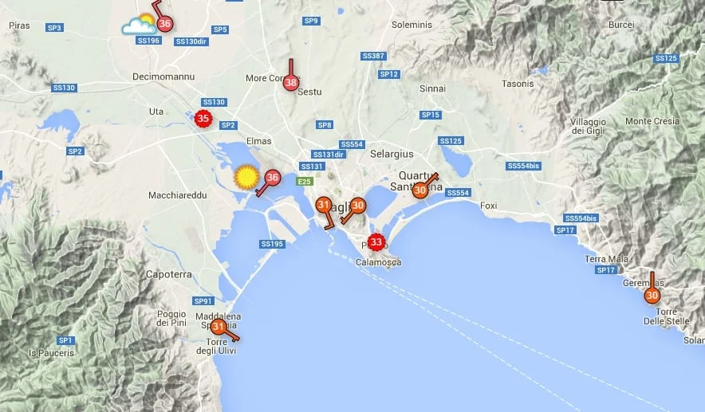The image size is (705, 412).
Task: Select the 31 marker over Cagliari port
Action: pyautogui.click(x=323, y=205)
